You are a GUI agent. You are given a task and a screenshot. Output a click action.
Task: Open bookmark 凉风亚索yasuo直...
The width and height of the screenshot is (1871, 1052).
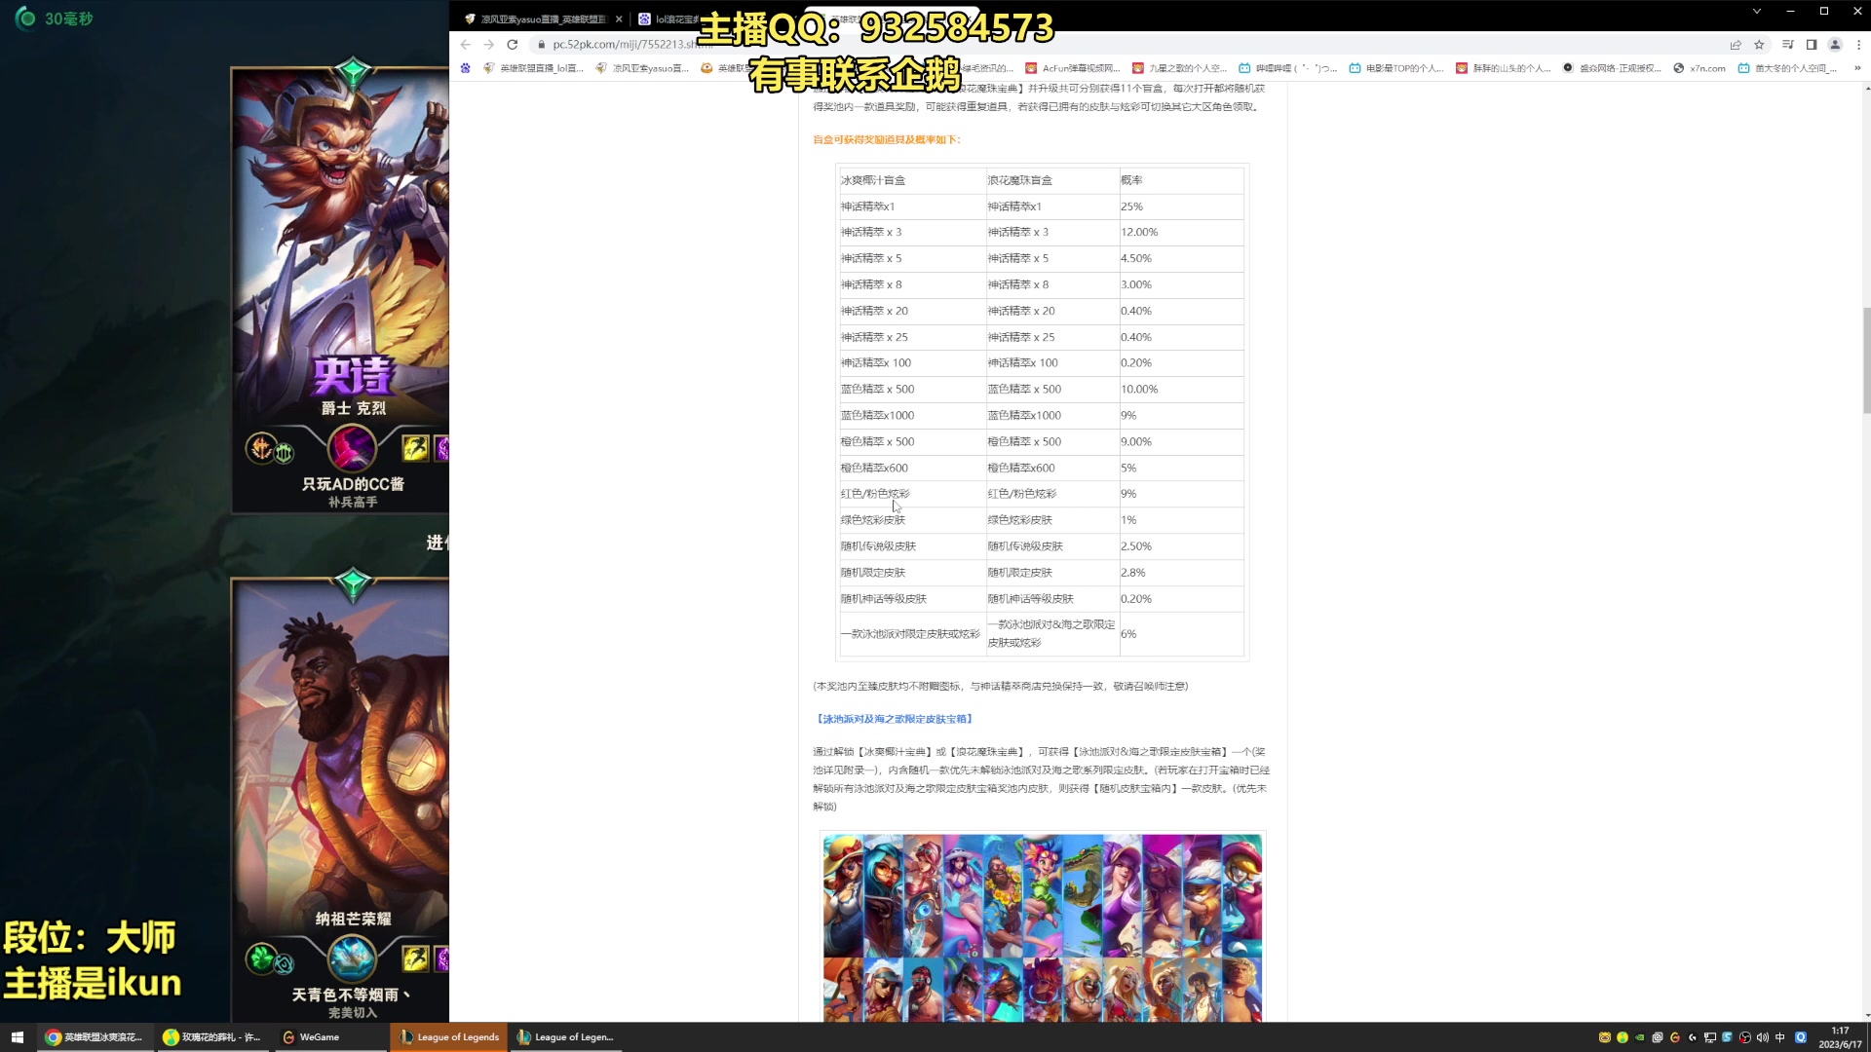coord(642,68)
